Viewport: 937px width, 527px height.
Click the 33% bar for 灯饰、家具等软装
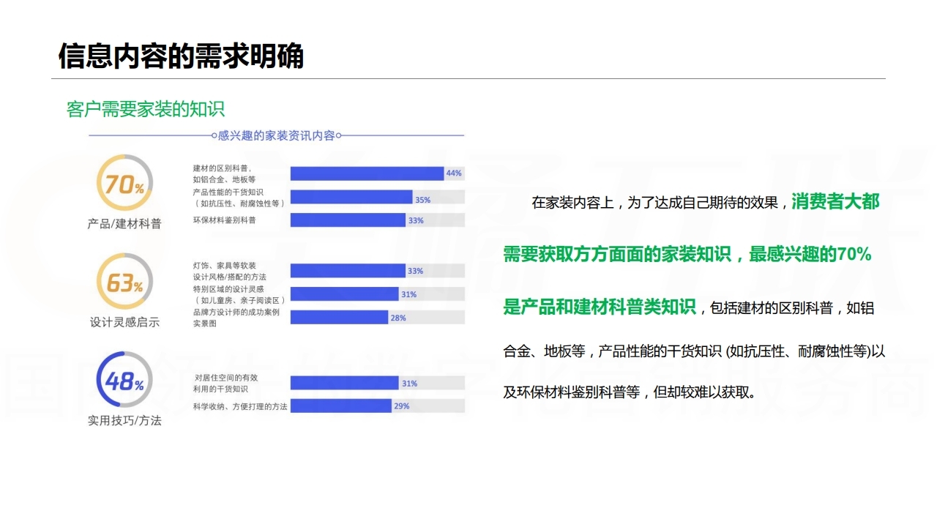click(348, 271)
